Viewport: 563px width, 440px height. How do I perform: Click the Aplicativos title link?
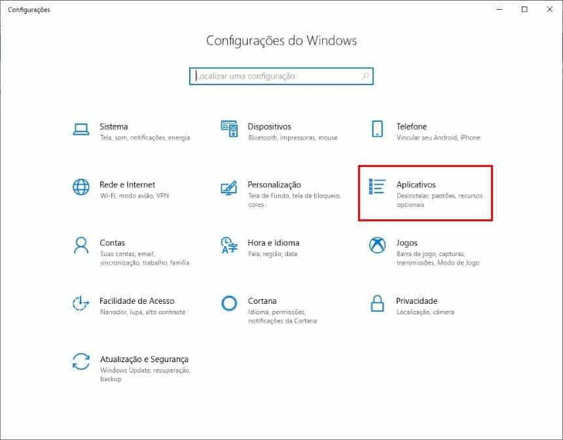pos(416,185)
